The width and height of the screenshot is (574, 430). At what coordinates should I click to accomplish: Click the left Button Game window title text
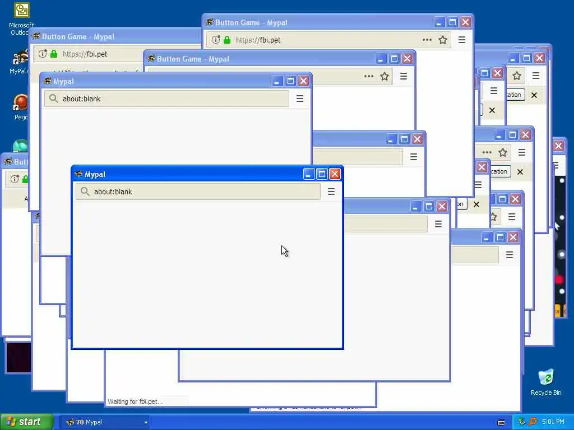pyautogui.click(x=78, y=36)
